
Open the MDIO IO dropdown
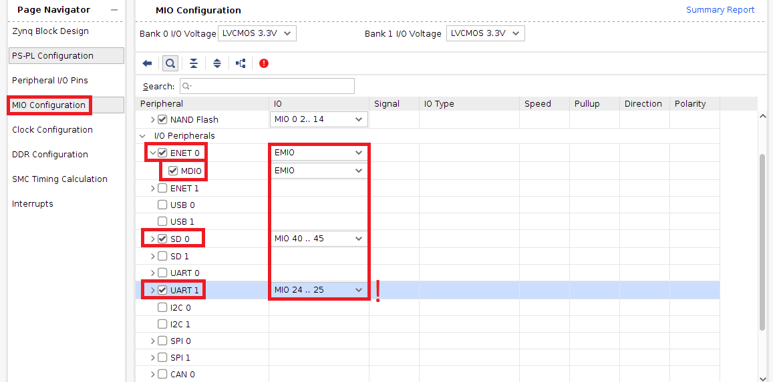(x=319, y=171)
